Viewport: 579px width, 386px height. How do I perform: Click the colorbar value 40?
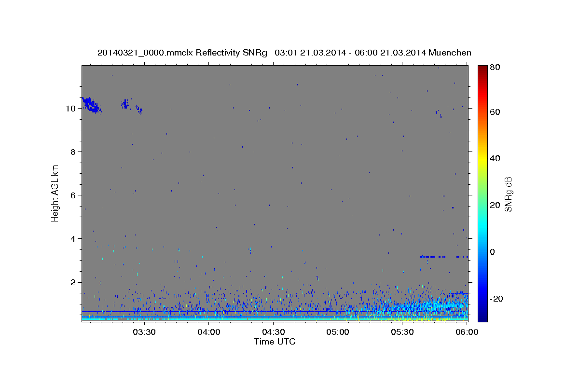(496, 158)
